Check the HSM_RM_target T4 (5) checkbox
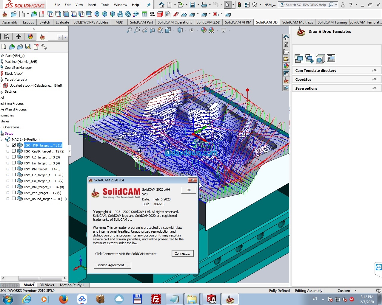Screen dimensions: 382x305 (x=14, y=169)
